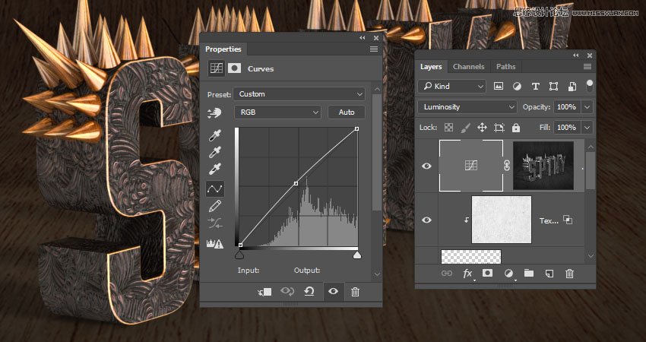Click the on-image targeted adjustment hand tool
Image resolution: width=646 pixels, height=342 pixels.
pyautogui.click(x=215, y=112)
